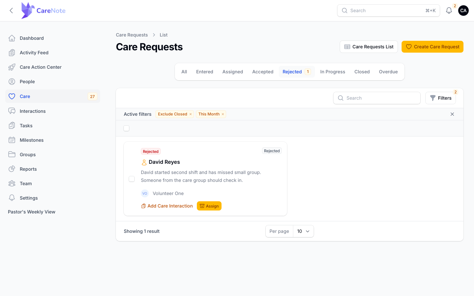Open the Filters dropdown

click(440, 98)
